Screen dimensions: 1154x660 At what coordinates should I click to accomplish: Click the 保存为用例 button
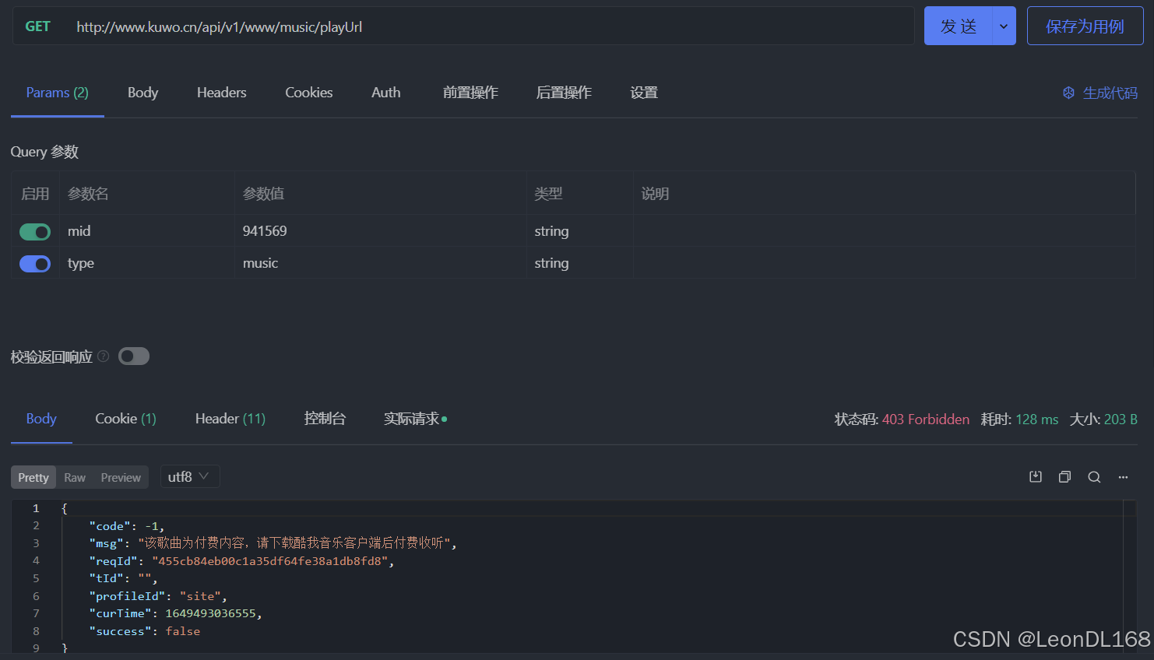[1085, 26]
